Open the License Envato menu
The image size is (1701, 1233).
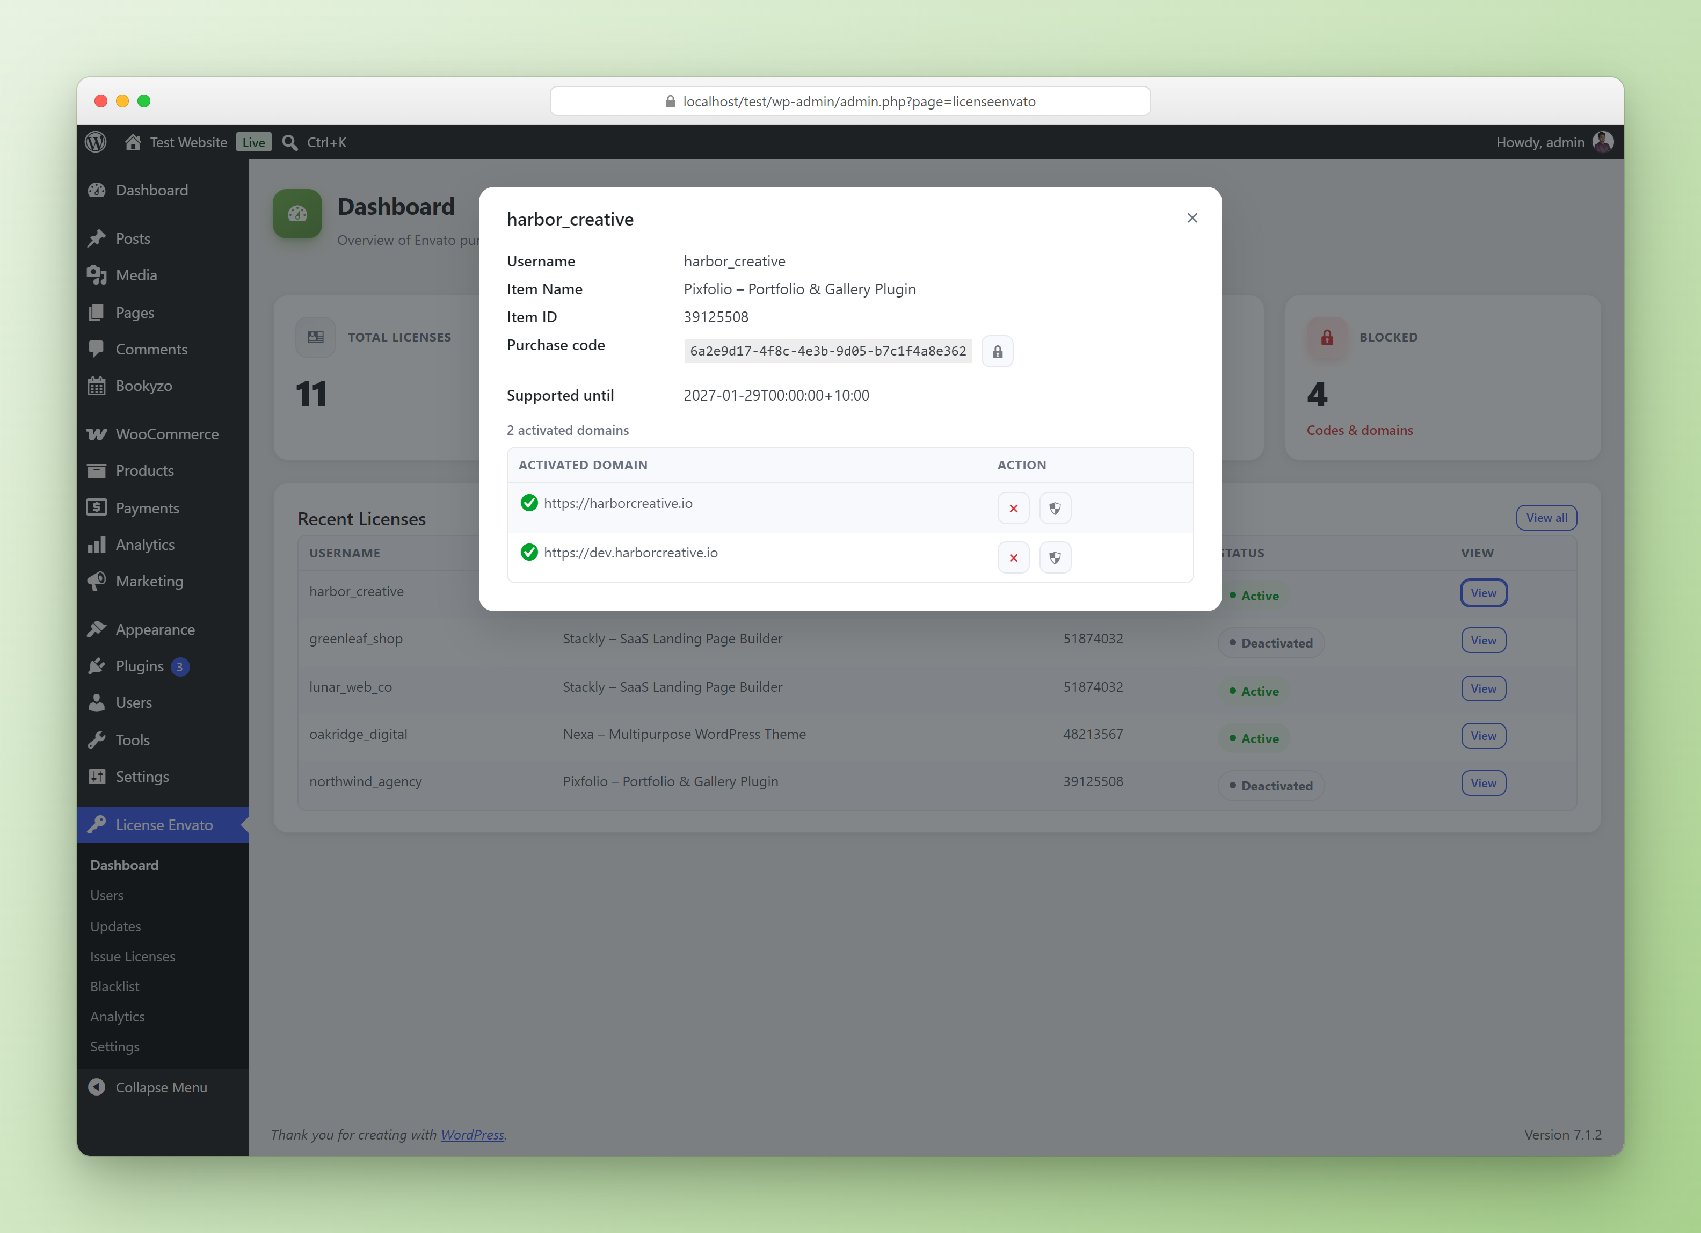coord(163,824)
